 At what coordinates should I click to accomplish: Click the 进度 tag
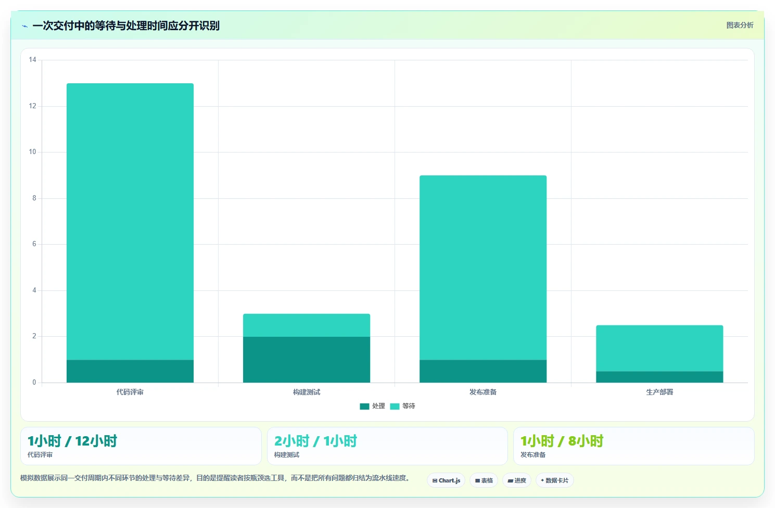click(x=517, y=480)
